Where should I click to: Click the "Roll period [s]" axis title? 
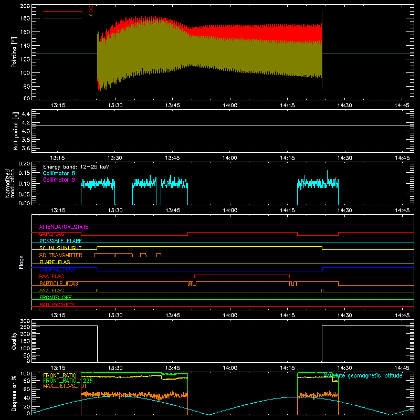coord(15,131)
